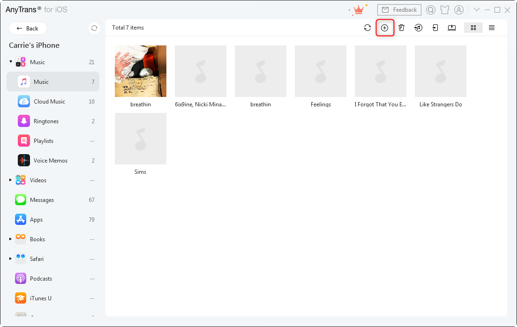This screenshot has height=327, width=517.
Task: Select Music subcategory with 7 items
Action: [x=53, y=82]
